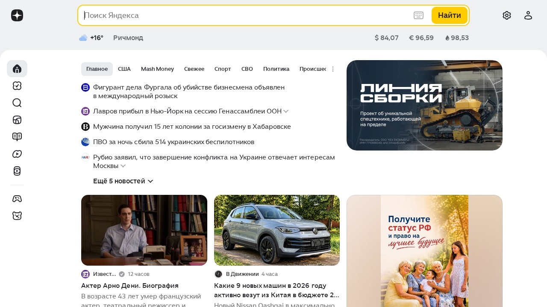547x307 pixels.
Task: Open the play bubble icon in sidebar
Action: (17, 154)
